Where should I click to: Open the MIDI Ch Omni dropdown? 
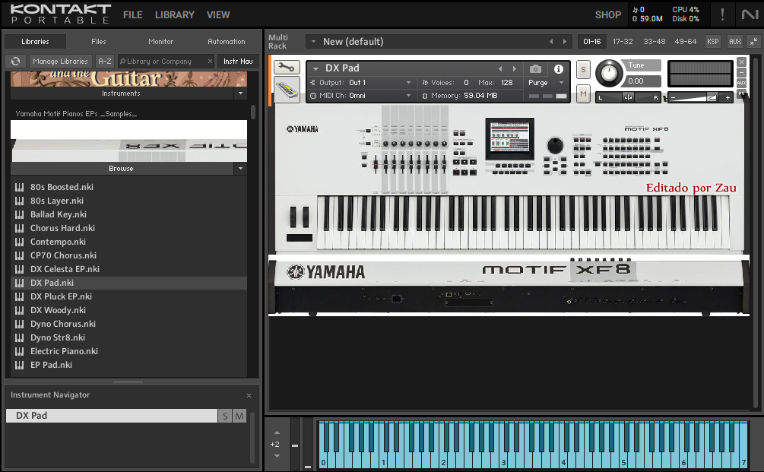coord(408,96)
